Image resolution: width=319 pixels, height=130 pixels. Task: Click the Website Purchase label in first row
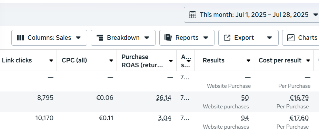(229, 86)
